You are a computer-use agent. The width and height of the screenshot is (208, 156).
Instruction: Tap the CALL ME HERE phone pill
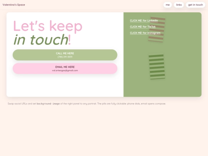coord(65,55)
